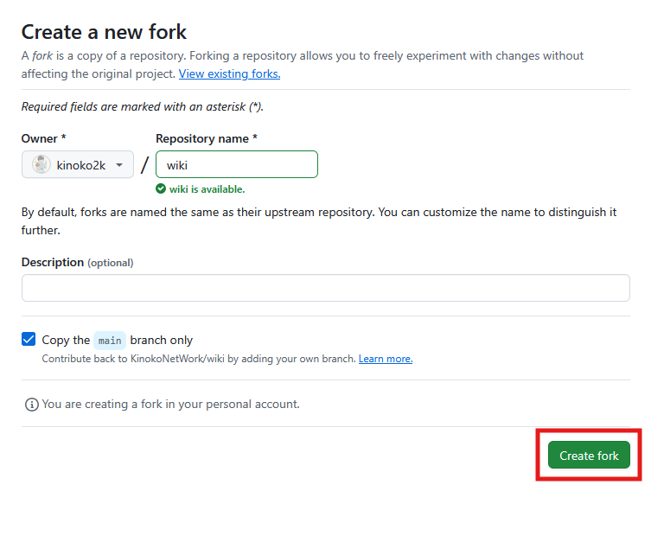Click the slash separator between owner and name
Screen dimensions: 651x555
click(x=144, y=164)
